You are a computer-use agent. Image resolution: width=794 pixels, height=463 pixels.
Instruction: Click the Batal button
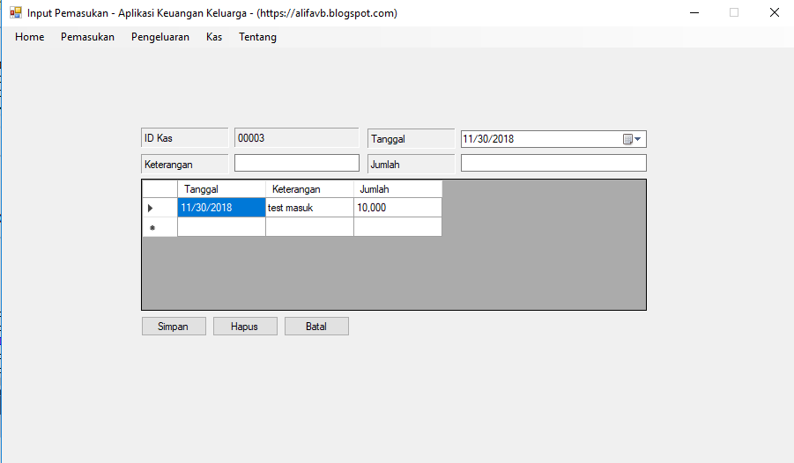pyautogui.click(x=316, y=327)
